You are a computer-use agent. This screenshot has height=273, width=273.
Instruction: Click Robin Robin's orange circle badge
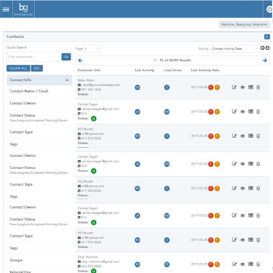click(x=217, y=87)
